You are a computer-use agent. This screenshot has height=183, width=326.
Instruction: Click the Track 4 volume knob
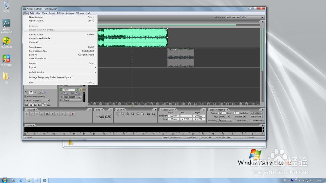pyautogui.click(x=65, y=93)
